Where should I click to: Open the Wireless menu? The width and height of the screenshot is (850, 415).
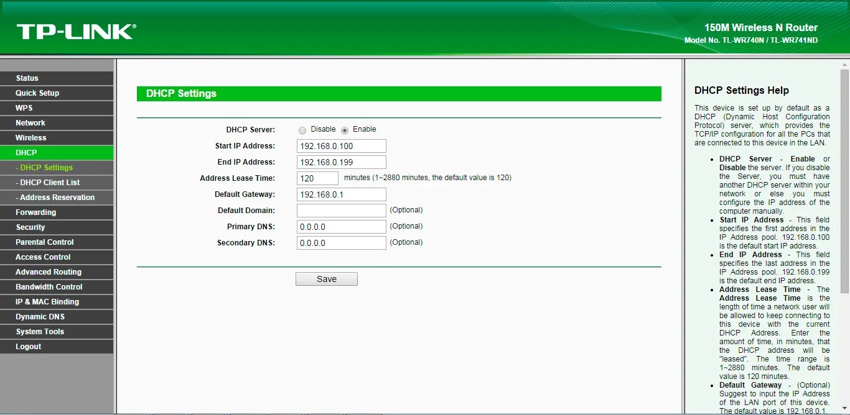tap(57, 138)
